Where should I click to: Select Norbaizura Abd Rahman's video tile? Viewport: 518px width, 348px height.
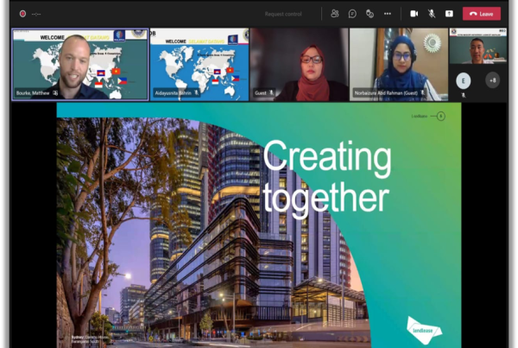(399, 65)
